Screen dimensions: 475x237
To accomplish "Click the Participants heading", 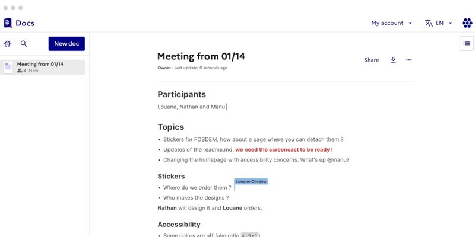I will coord(182,94).
